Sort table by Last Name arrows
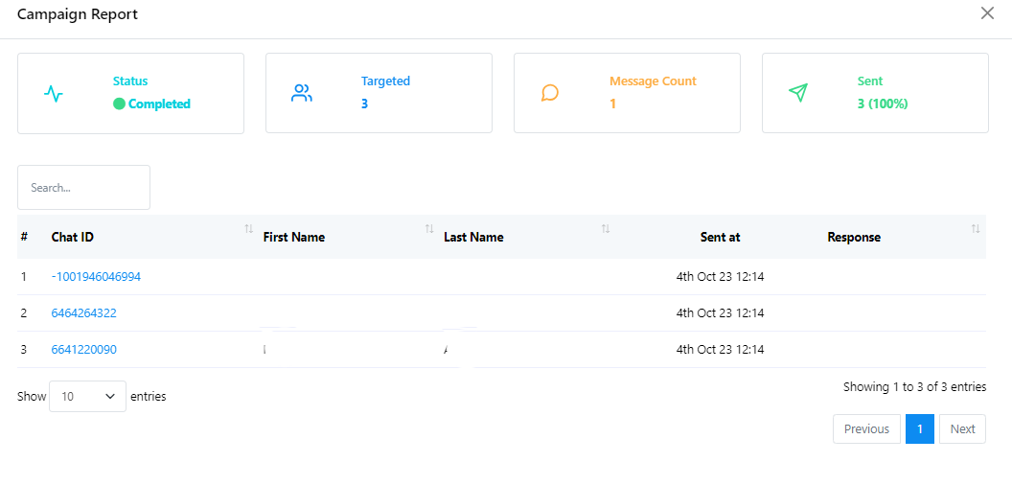This screenshot has width=1012, height=485. point(606,229)
